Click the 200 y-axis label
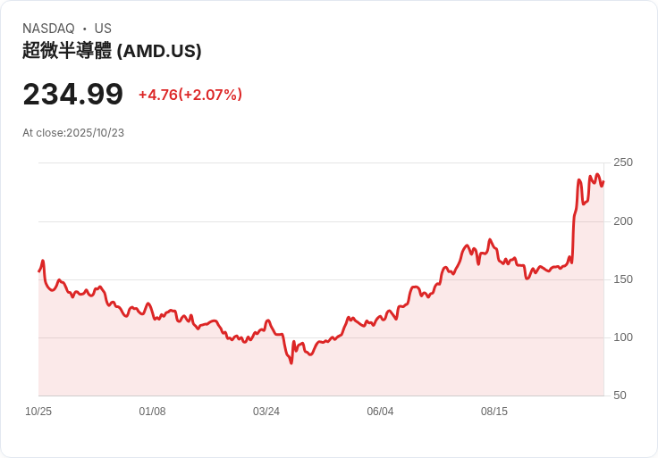Viewport: 658px width, 458px height. 623,221
